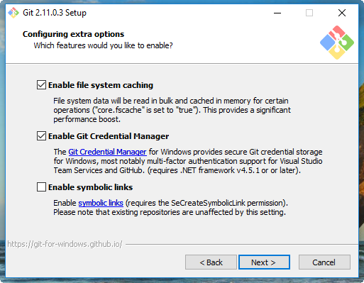Uncheck the Enable Git Credential Manager checkbox
364x283 pixels.
pos(41,136)
